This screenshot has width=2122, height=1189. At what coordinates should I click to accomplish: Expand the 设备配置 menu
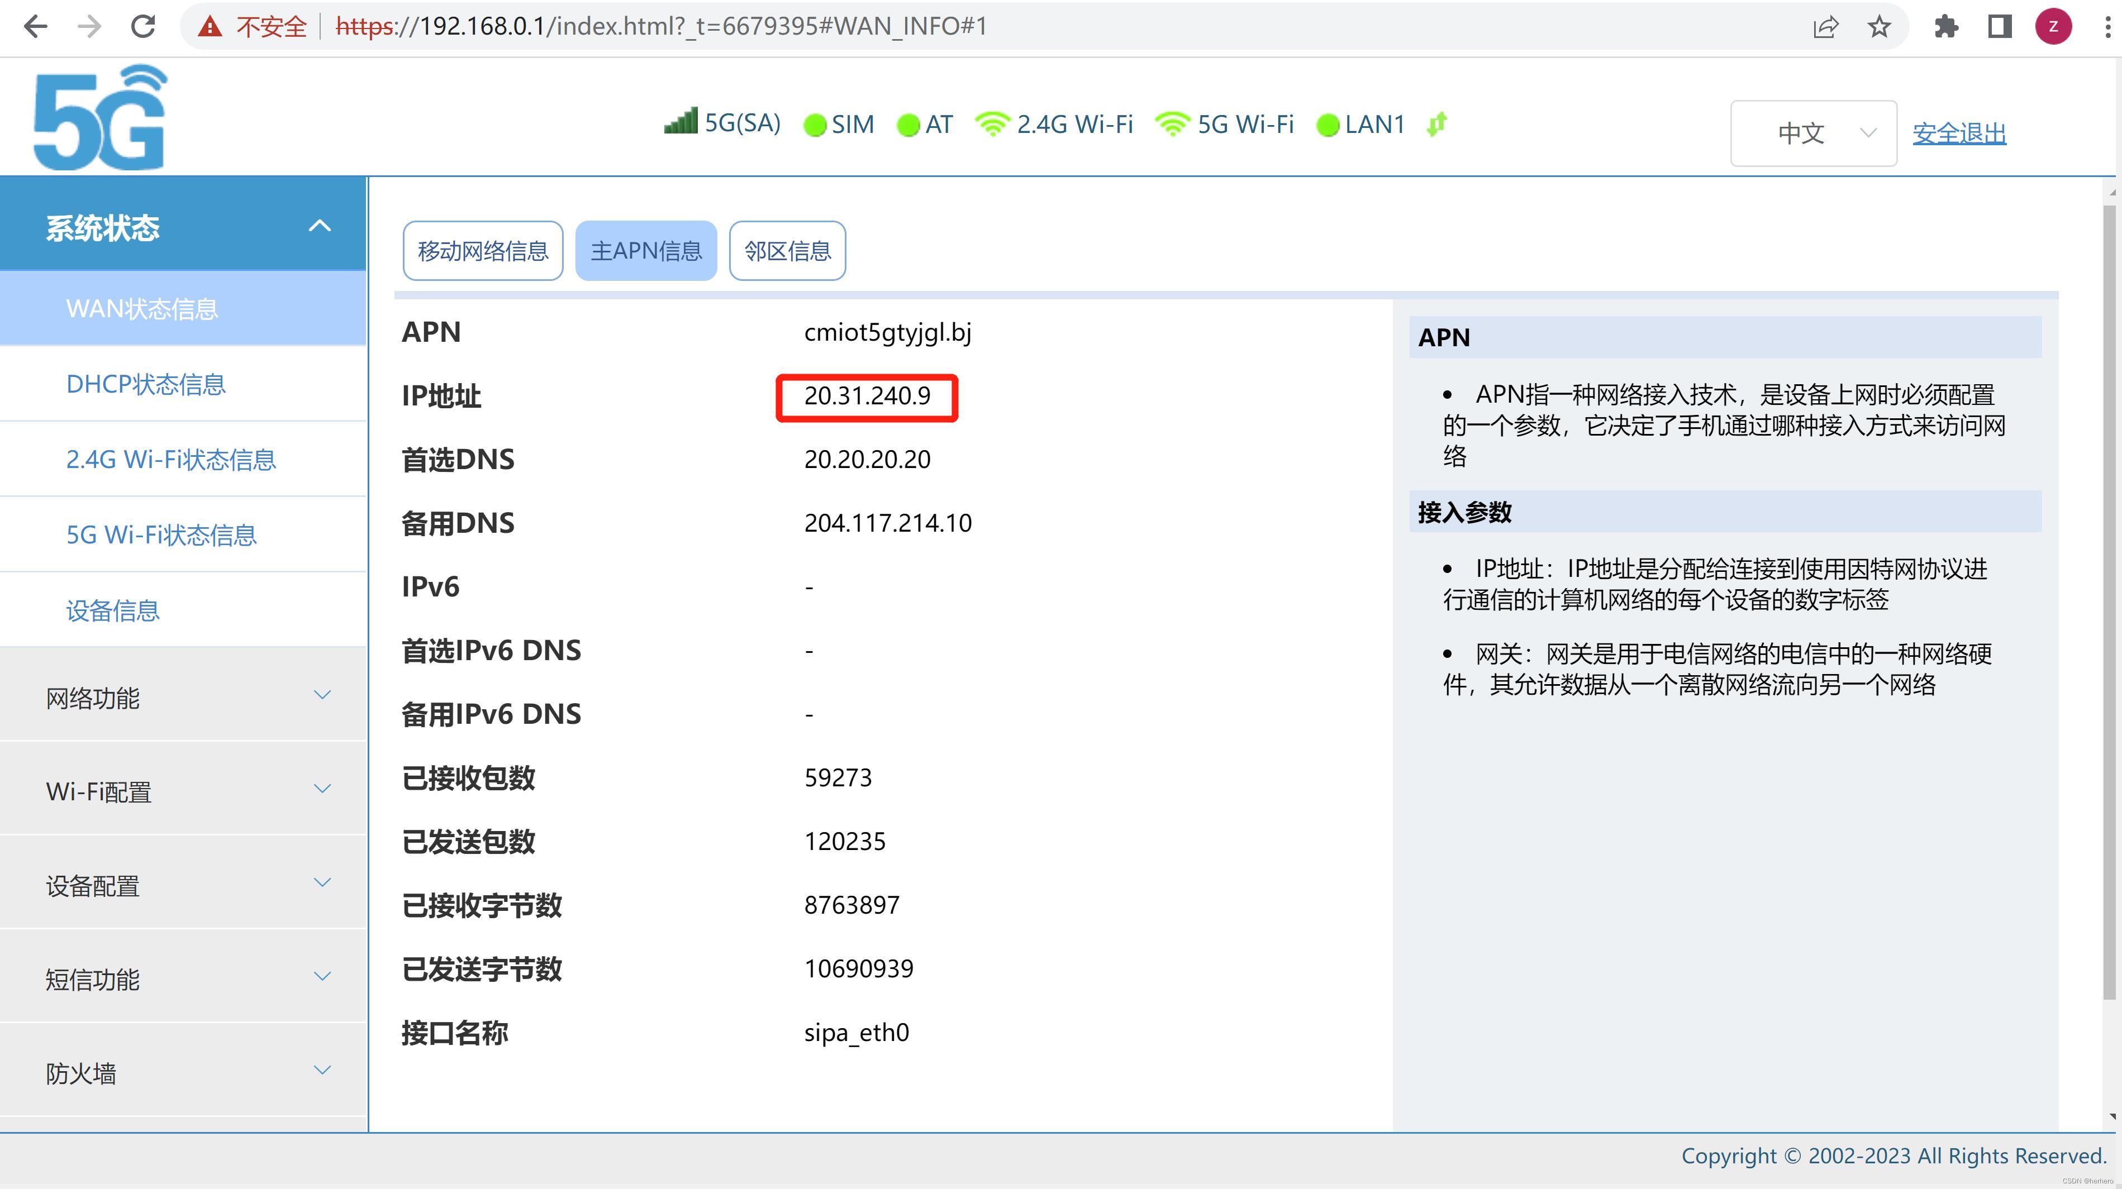point(183,884)
